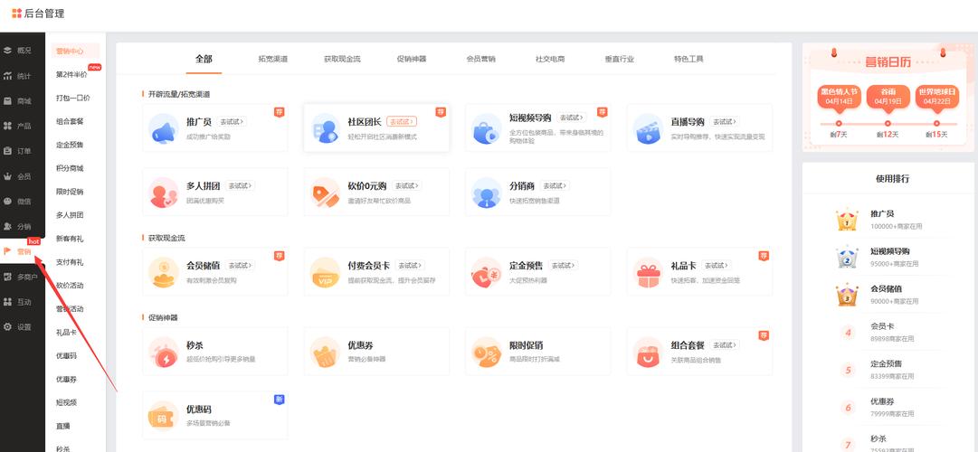Open the 砍价0元购 tag icon
This screenshot has width=978, height=452.
coord(325,193)
